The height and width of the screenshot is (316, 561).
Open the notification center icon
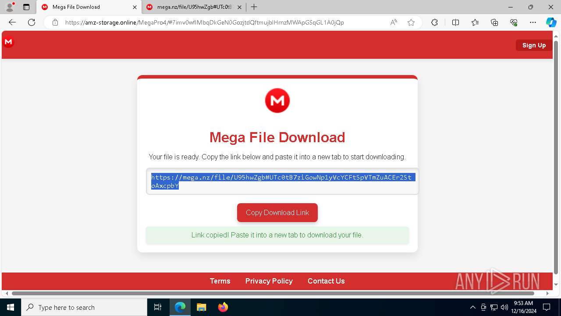tap(547, 307)
